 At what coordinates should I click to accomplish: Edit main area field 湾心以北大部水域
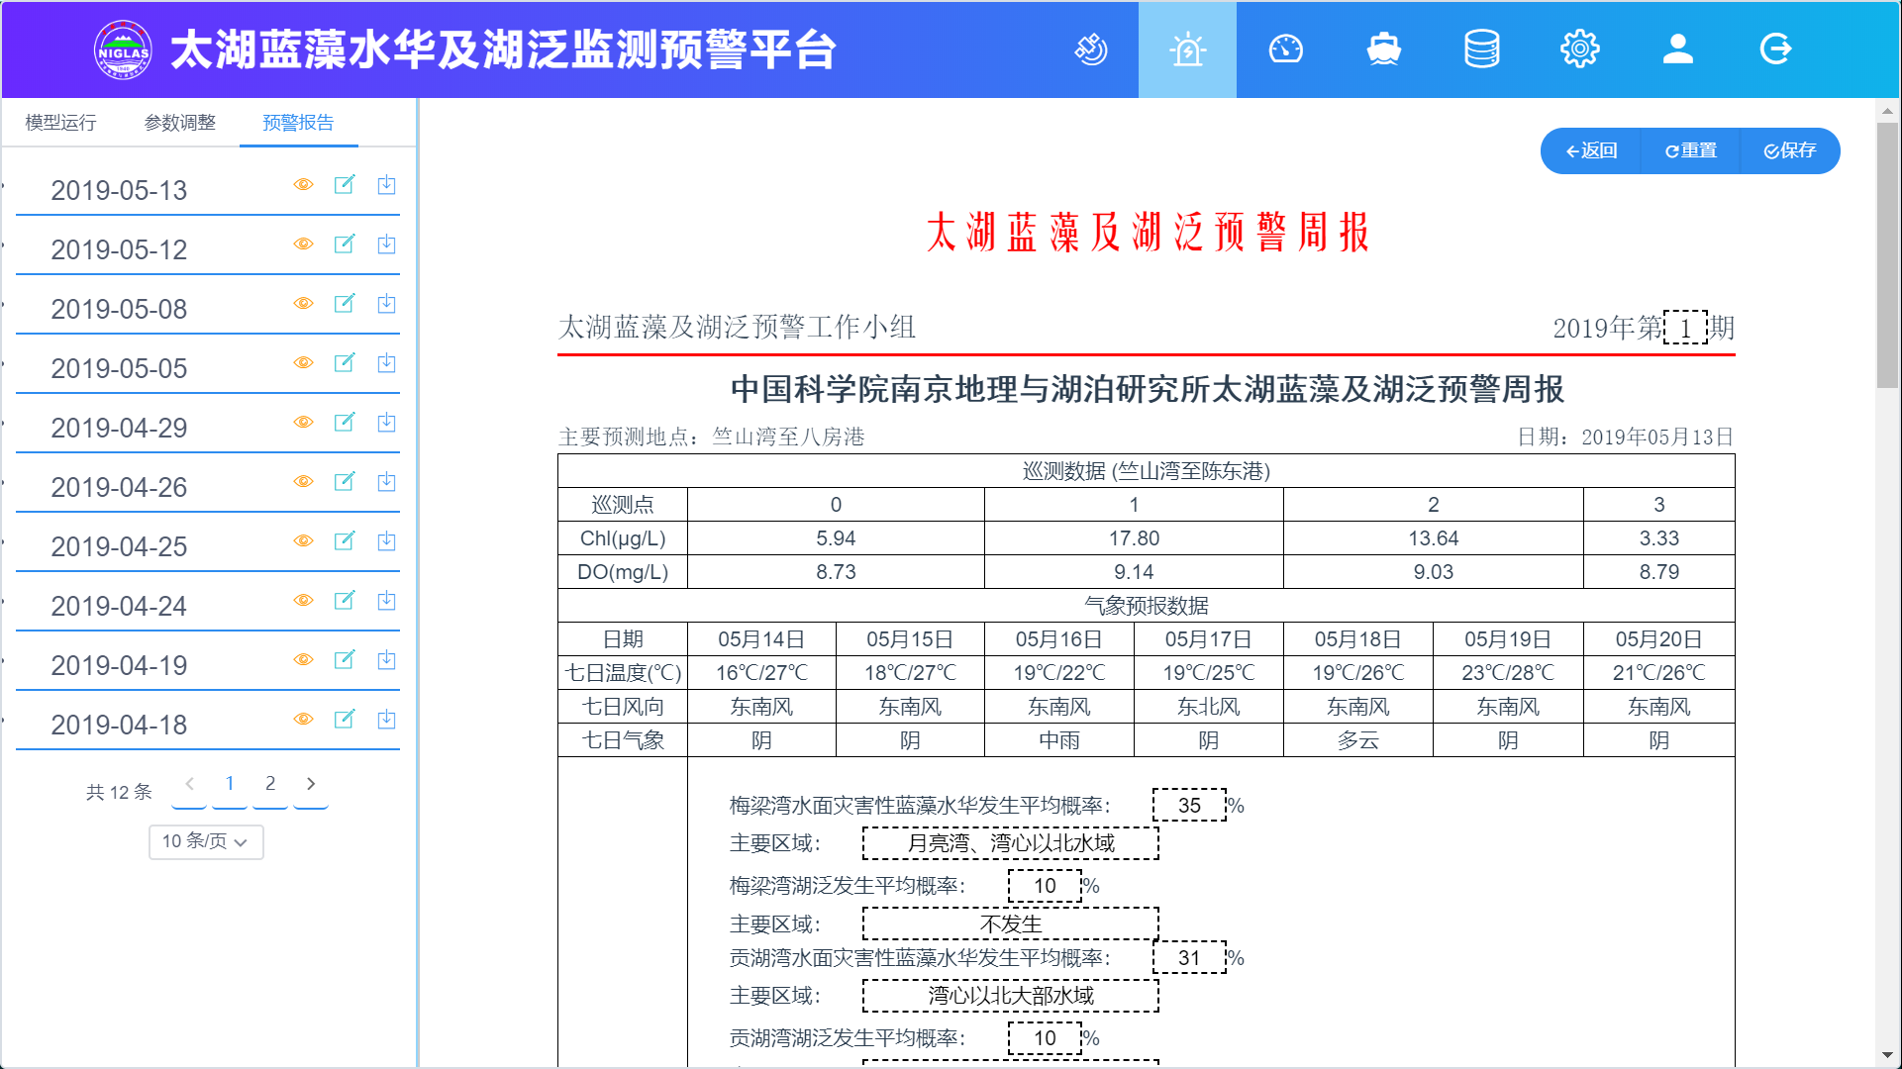[1011, 996]
